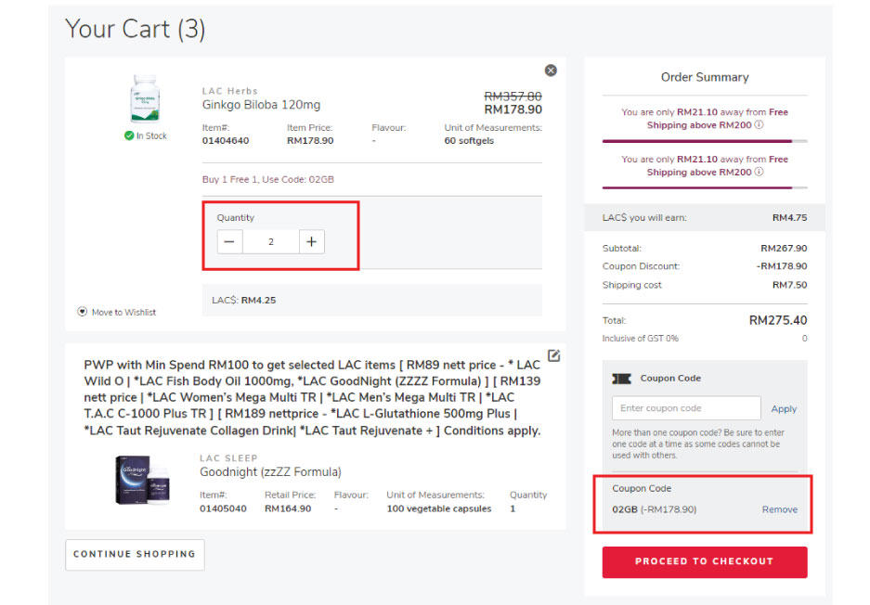Click the 'Your Cart (3)' heading
This screenshot has width=870, height=605.
click(136, 29)
